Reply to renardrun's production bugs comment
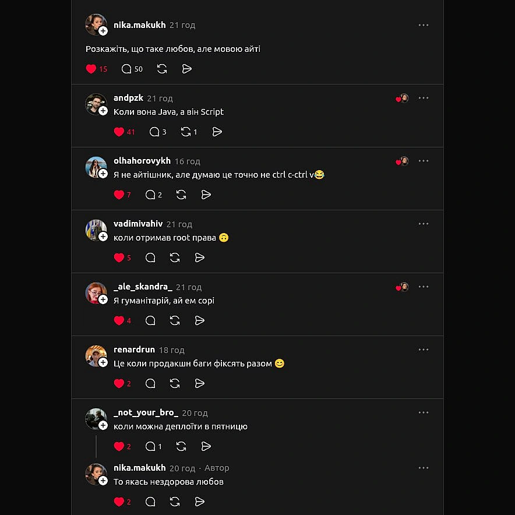Image resolution: width=515 pixels, height=515 pixels. pyautogui.click(x=150, y=383)
